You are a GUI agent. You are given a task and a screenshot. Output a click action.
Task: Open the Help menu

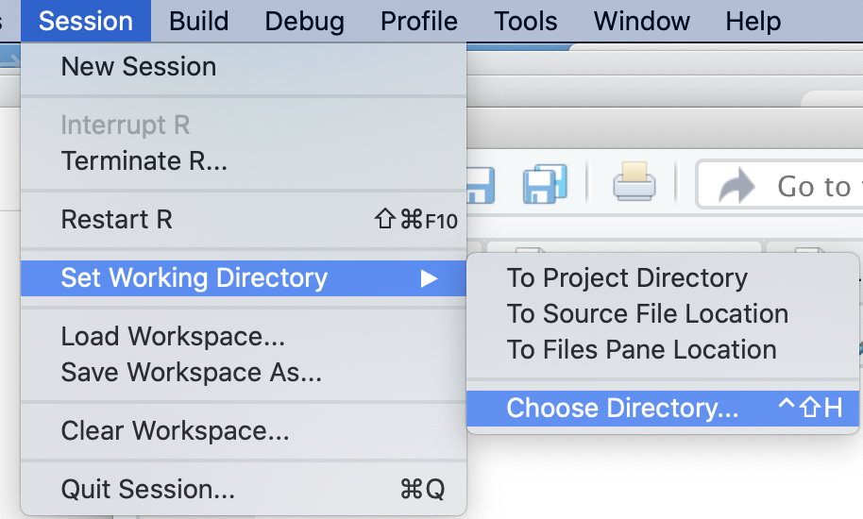click(753, 21)
